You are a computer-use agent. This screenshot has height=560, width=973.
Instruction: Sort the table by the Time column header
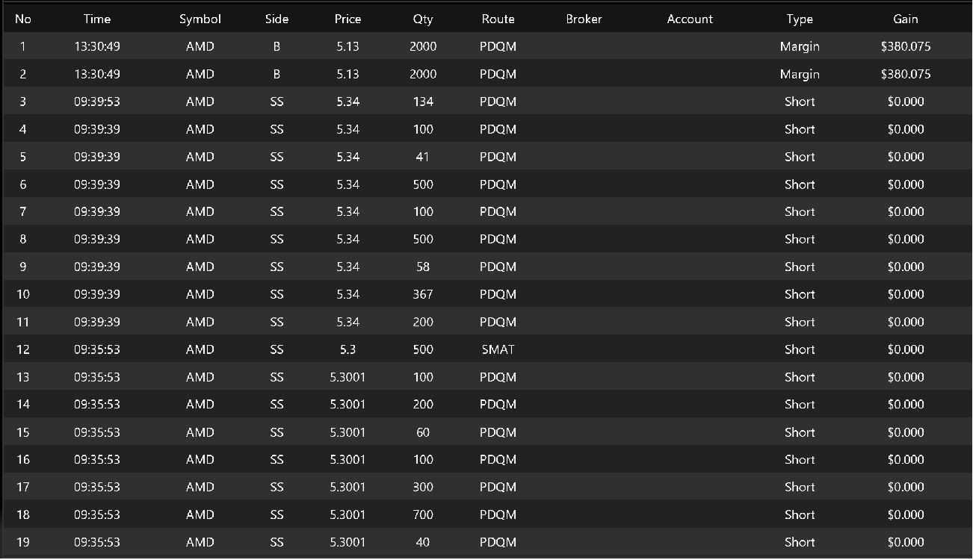(97, 19)
